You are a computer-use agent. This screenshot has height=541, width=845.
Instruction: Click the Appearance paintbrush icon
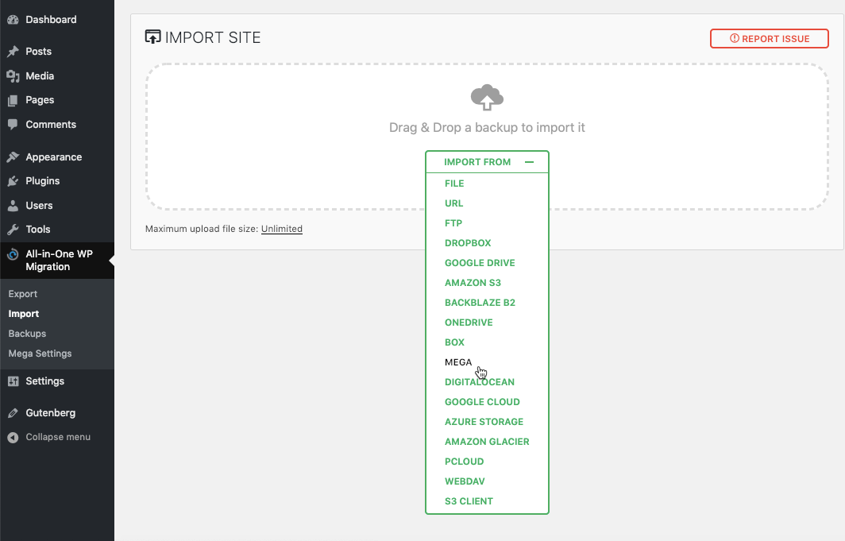pos(13,157)
